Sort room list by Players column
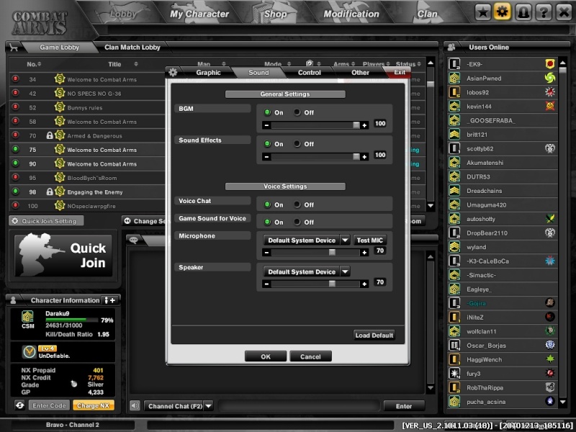 376,64
